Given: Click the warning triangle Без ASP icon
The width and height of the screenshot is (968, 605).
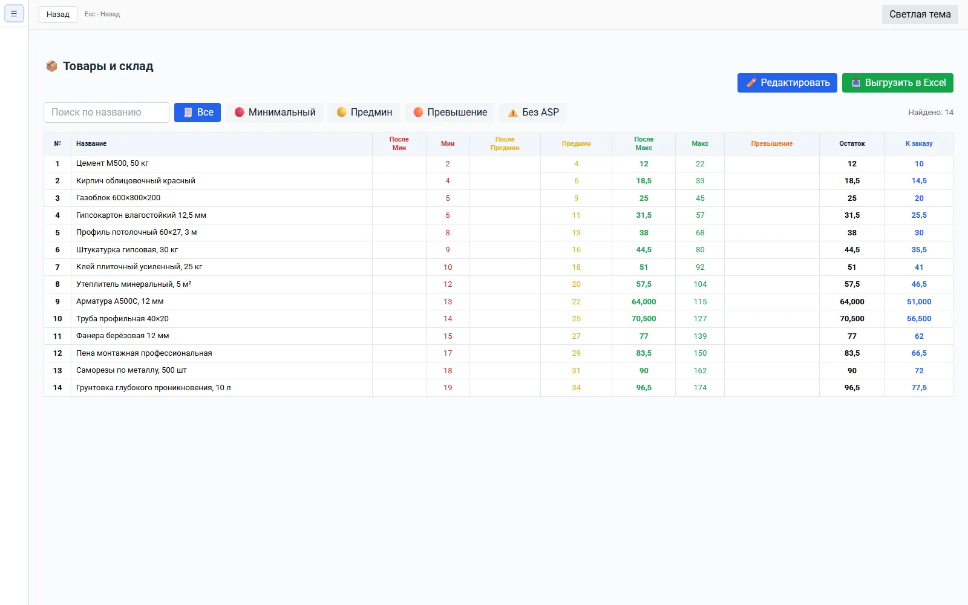Looking at the screenshot, I should click(512, 113).
